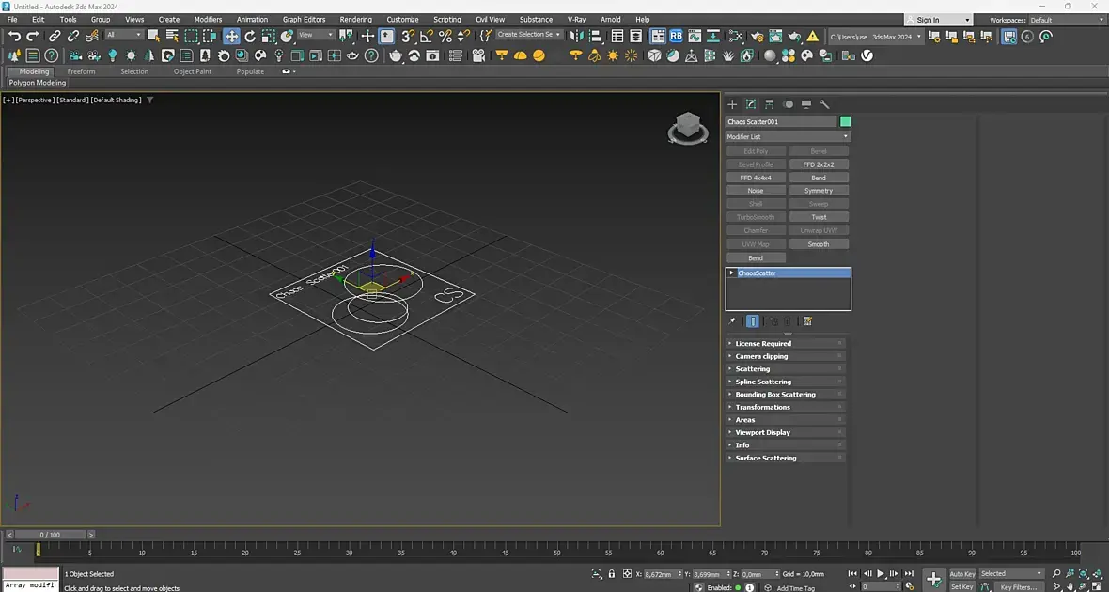Toggle the Selection Lock padlock

612,574
